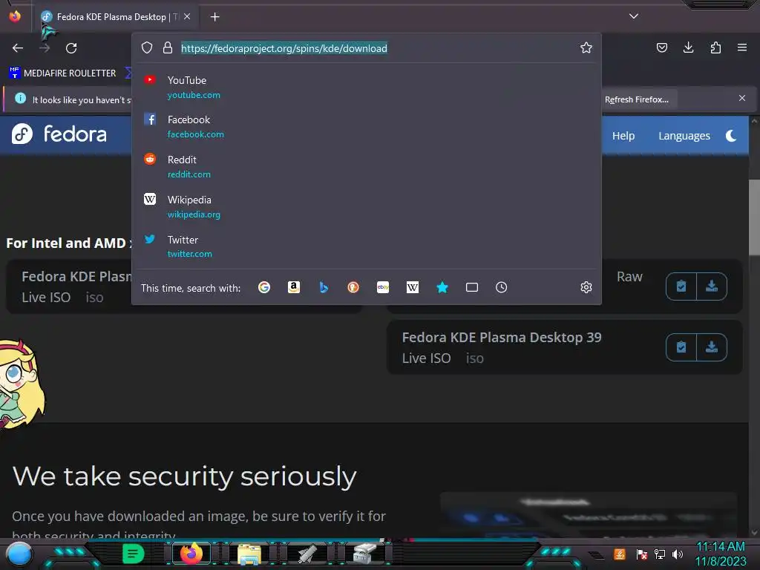The width and height of the screenshot is (760, 570).
Task: Open checksum verification for the Raw image
Action: [681, 286]
